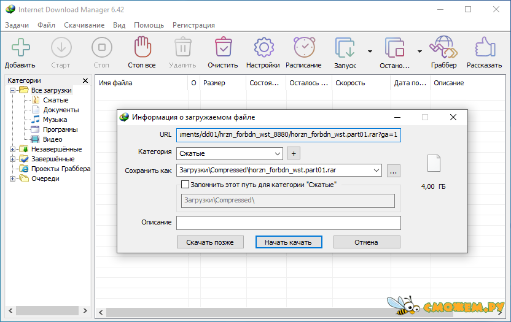Select Проекты Граббера tree item

[61, 169]
